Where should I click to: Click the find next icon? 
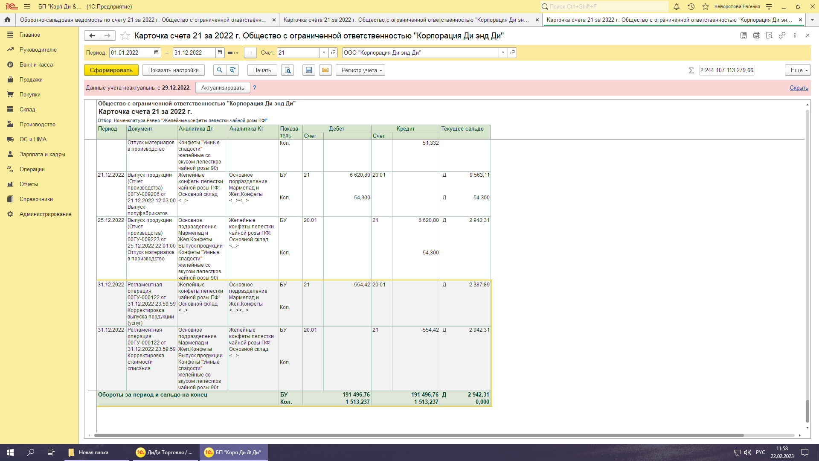232,70
